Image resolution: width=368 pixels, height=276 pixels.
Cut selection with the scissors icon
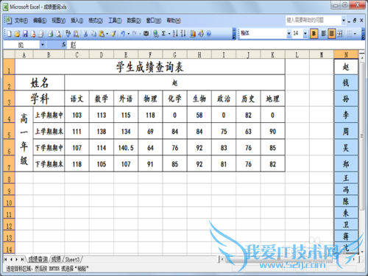85,34
